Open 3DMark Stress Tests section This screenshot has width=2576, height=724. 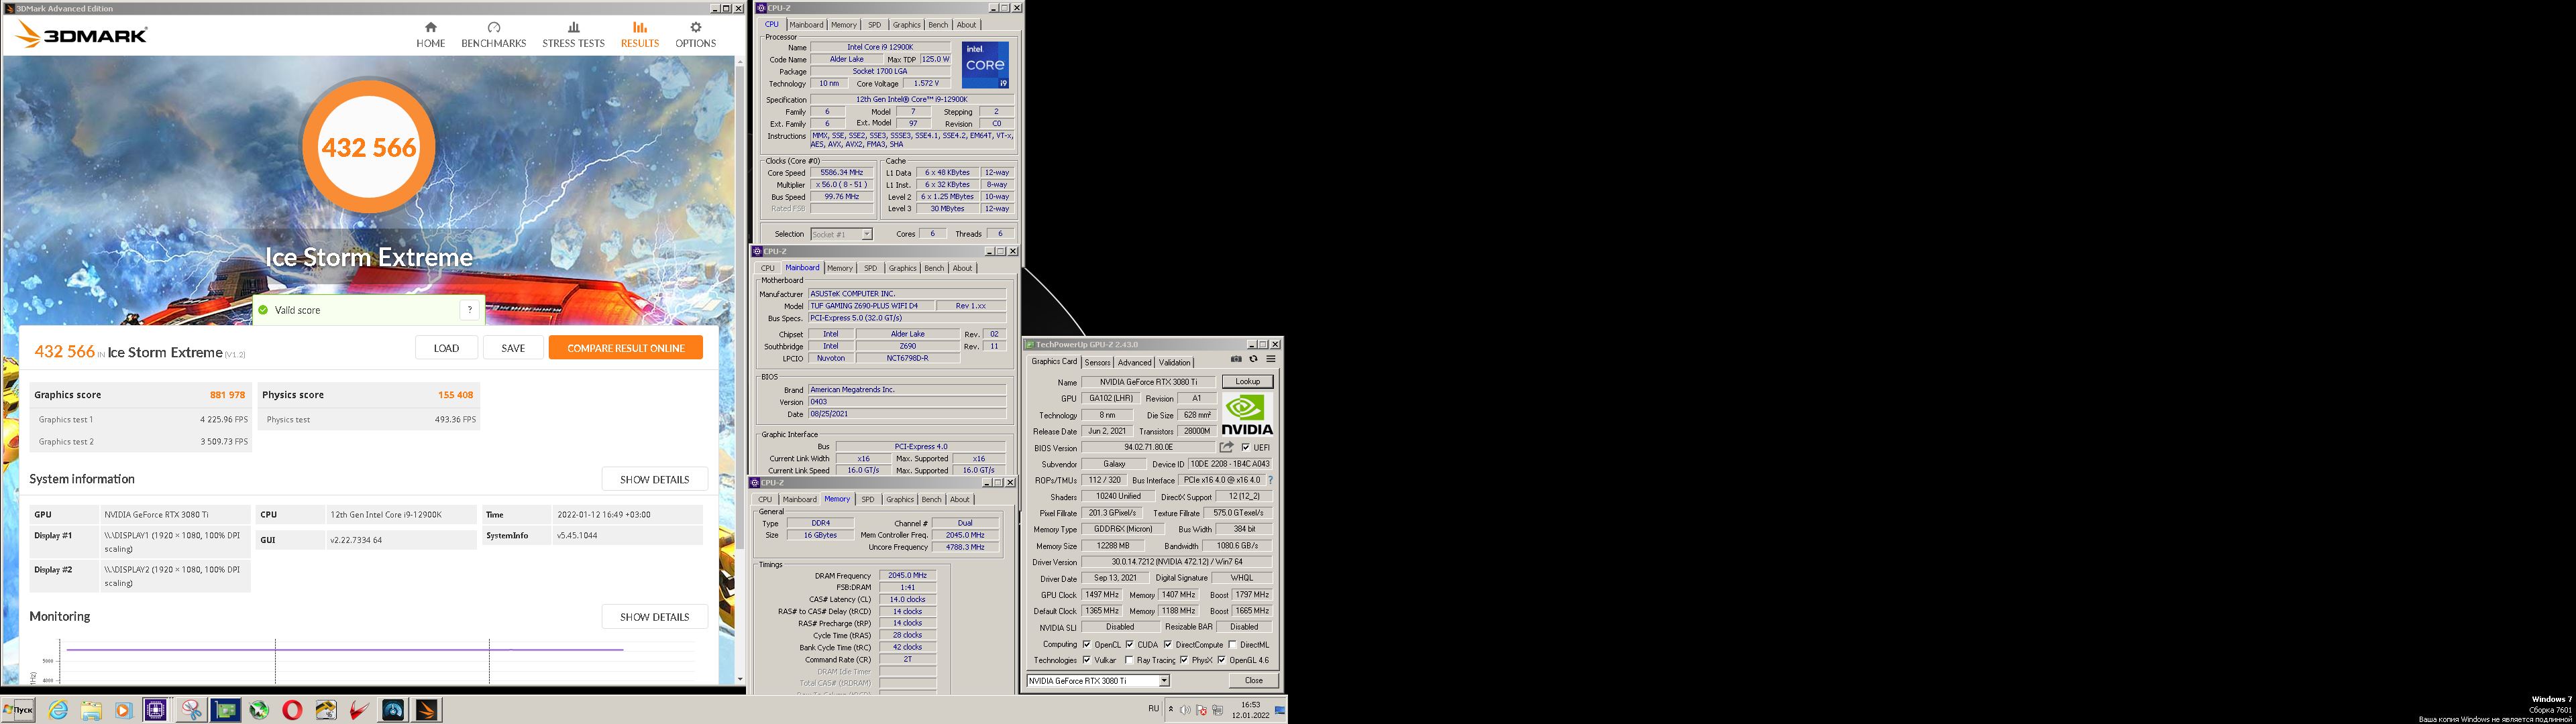coord(573,35)
